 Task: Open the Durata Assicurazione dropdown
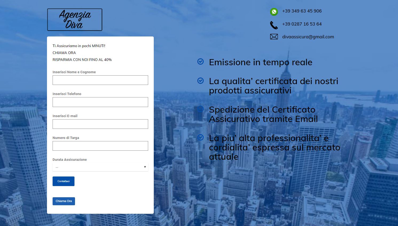click(100, 167)
